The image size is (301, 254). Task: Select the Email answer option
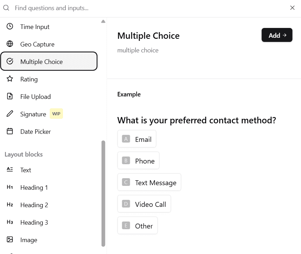pos(137,139)
